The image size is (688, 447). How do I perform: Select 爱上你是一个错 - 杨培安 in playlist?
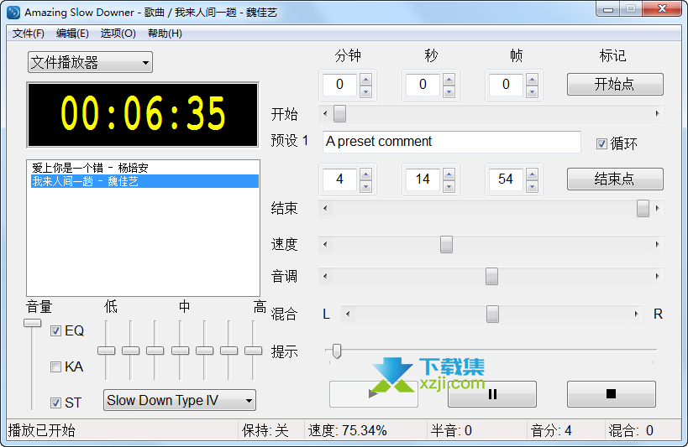144,168
